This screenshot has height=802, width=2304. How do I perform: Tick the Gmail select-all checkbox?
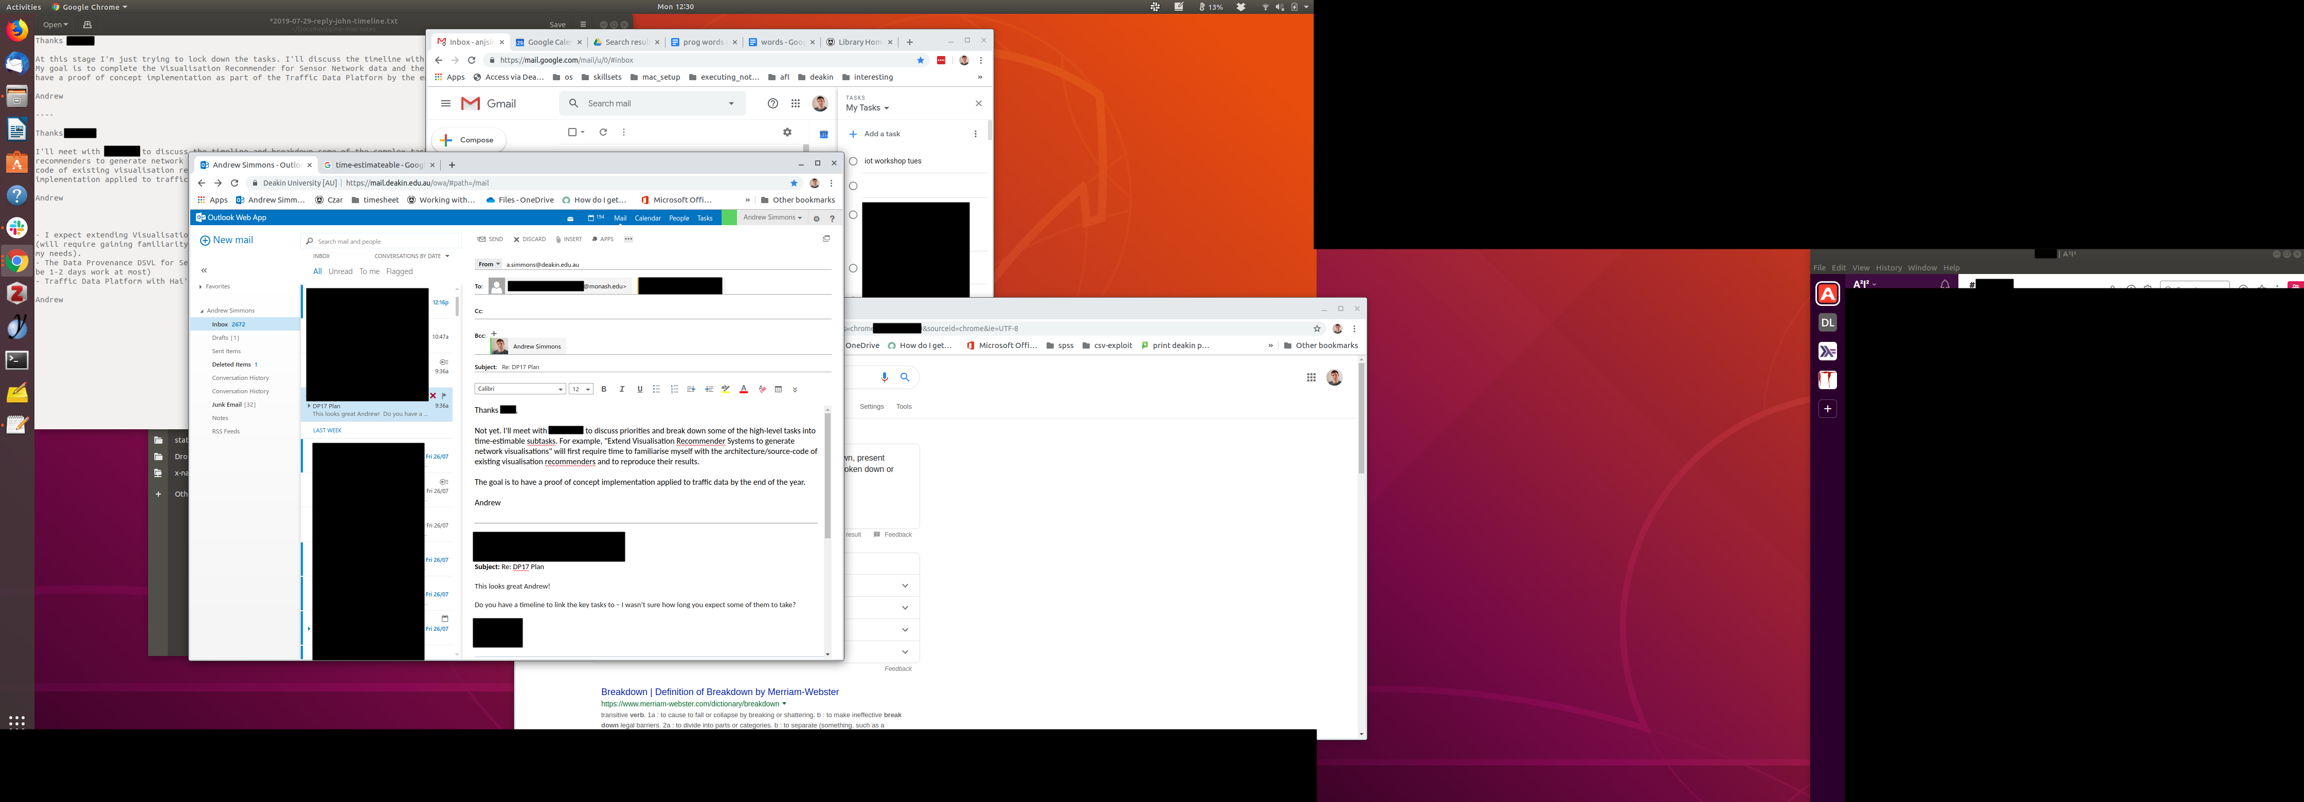(572, 132)
